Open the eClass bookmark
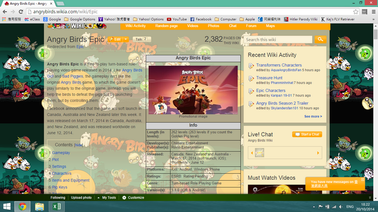 pyautogui.click(x=32, y=19)
